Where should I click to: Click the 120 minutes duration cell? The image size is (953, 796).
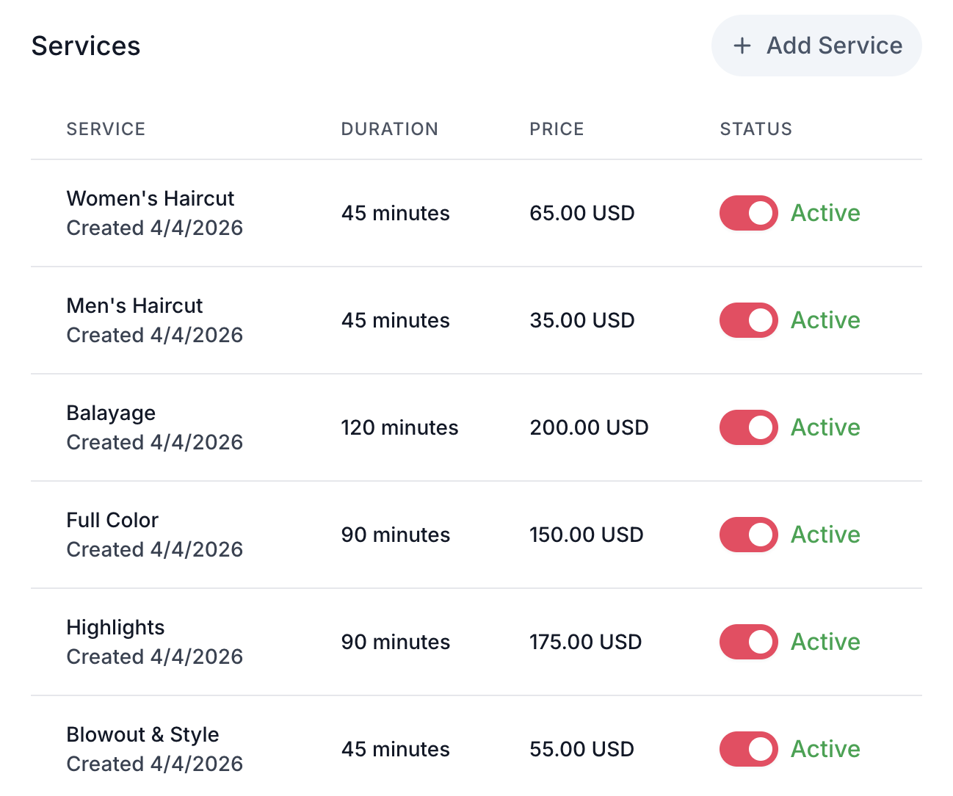(x=399, y=427)
